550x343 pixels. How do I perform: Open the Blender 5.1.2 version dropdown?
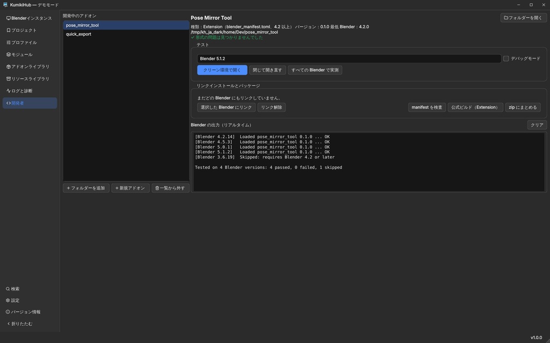click(349, 59)
